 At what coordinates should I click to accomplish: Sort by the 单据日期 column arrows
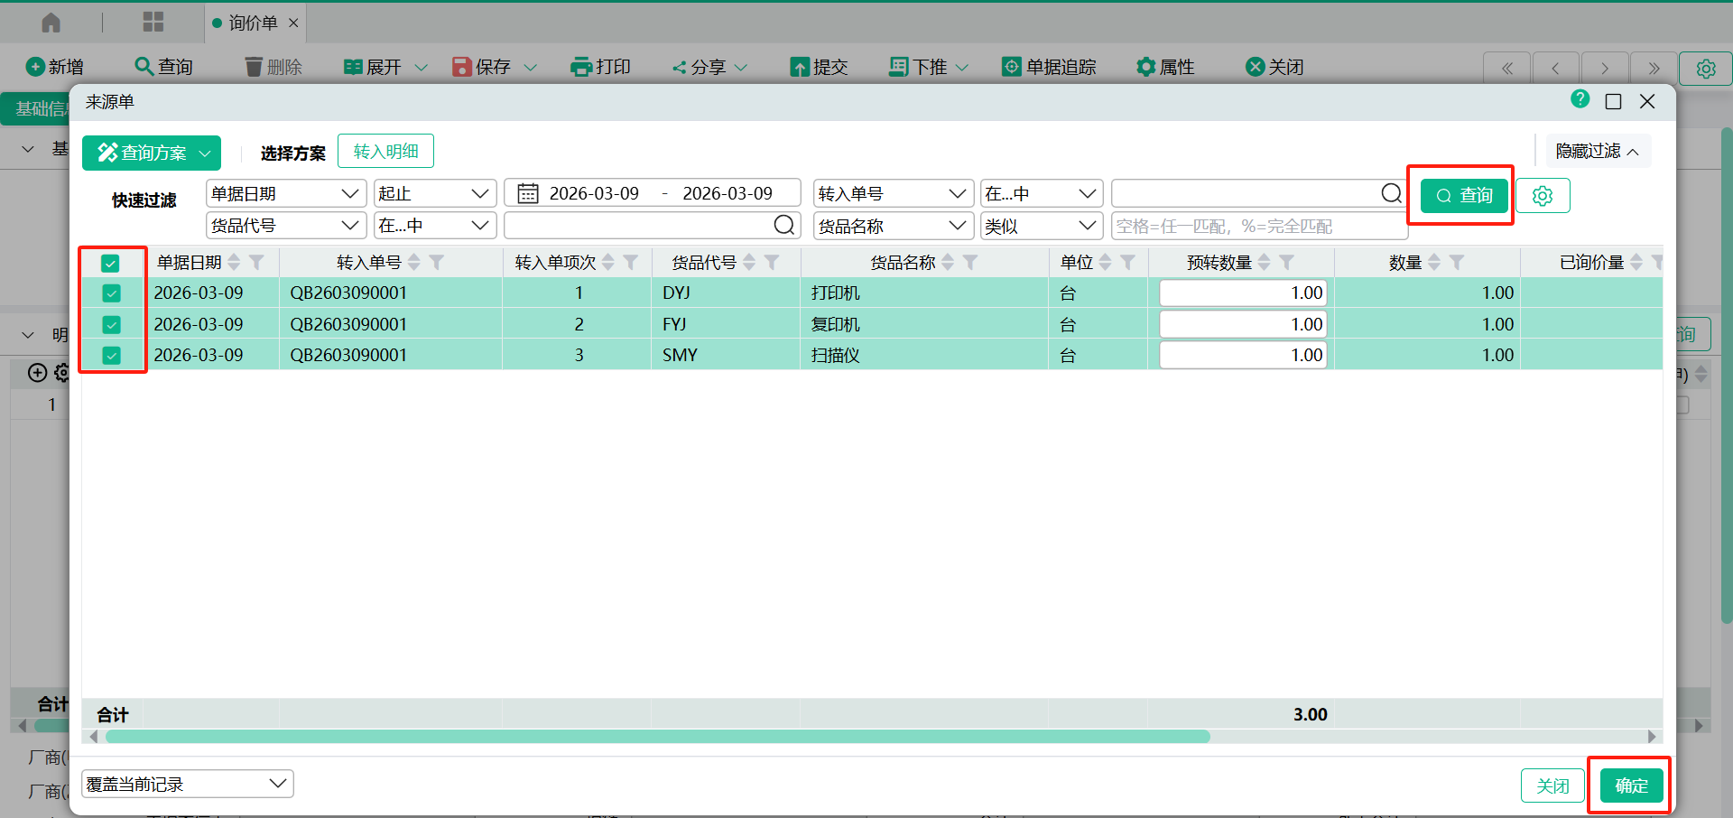pos(235,262)
